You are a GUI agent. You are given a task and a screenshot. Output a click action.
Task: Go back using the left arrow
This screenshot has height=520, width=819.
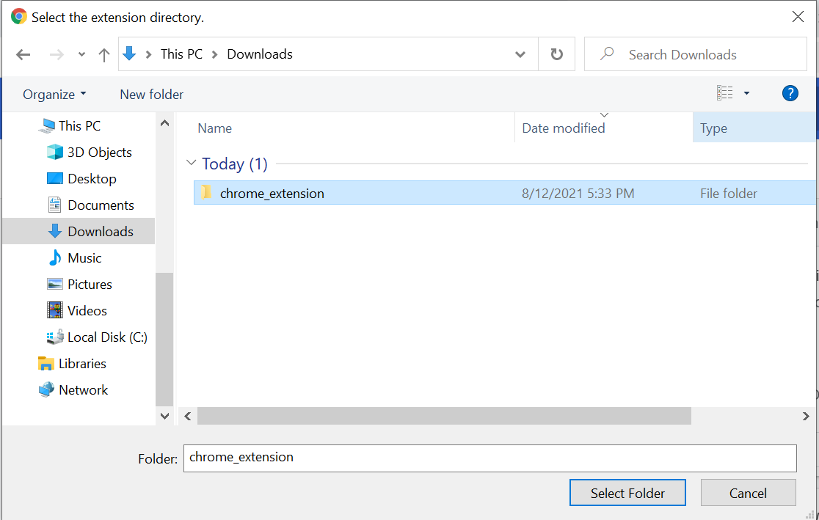(23, 54)
